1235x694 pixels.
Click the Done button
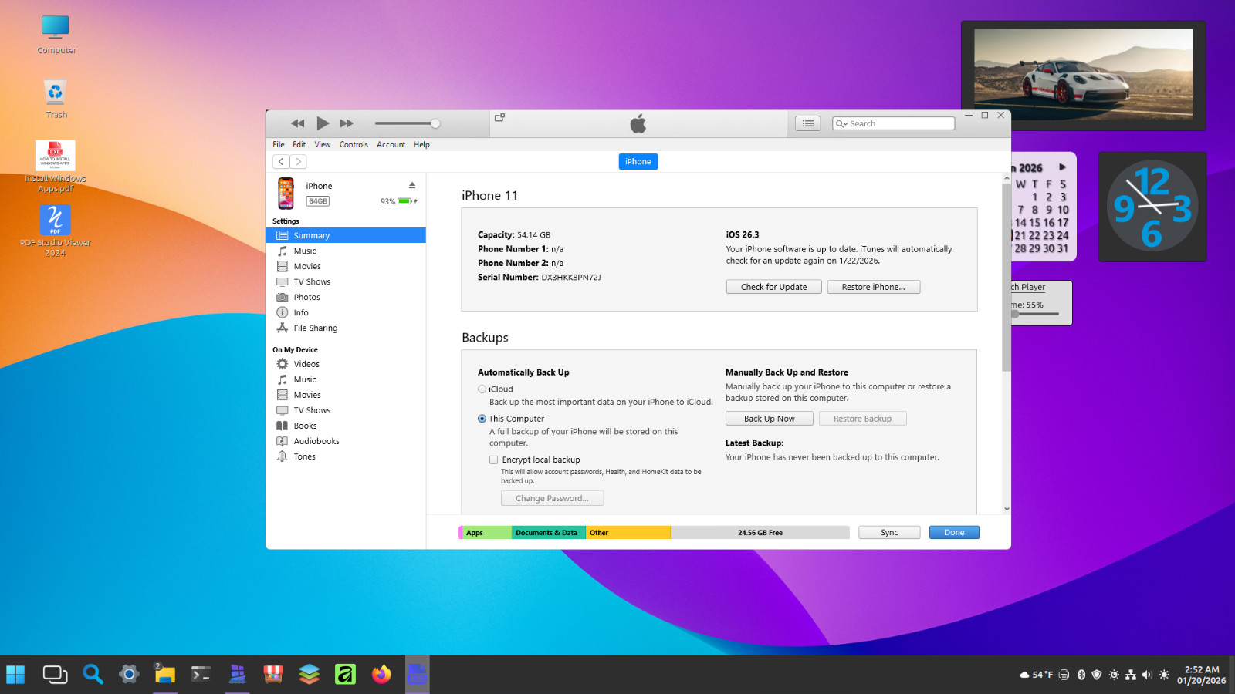pyautogui.click(x=954, y=532)
